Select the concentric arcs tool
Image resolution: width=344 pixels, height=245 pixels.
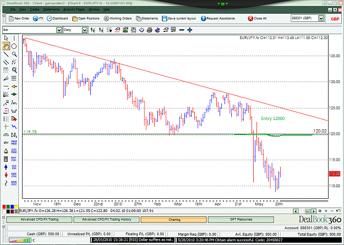tap(6, 135)
